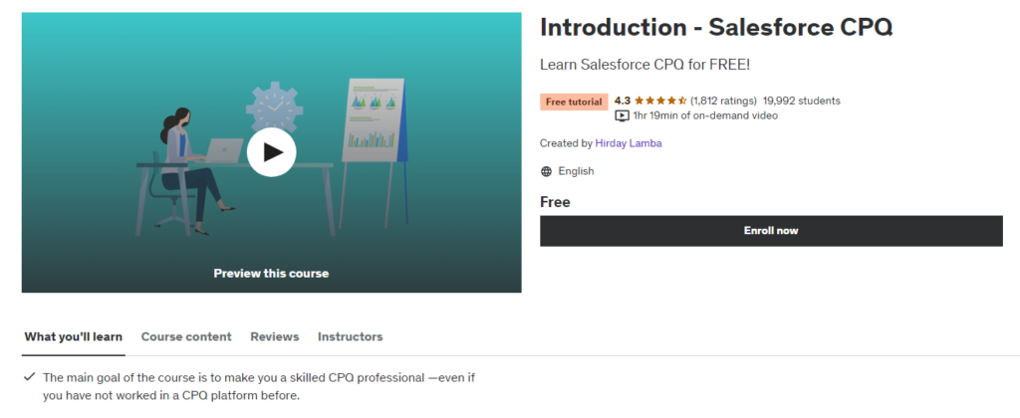1020x418 pixels.
Task: Open instructor Hirday Lamba's profile
Action: 629,143
